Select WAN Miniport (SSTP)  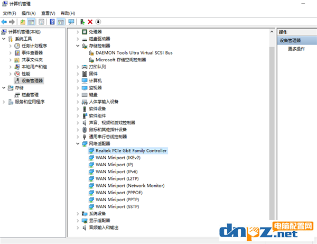(x=117, y=206)
